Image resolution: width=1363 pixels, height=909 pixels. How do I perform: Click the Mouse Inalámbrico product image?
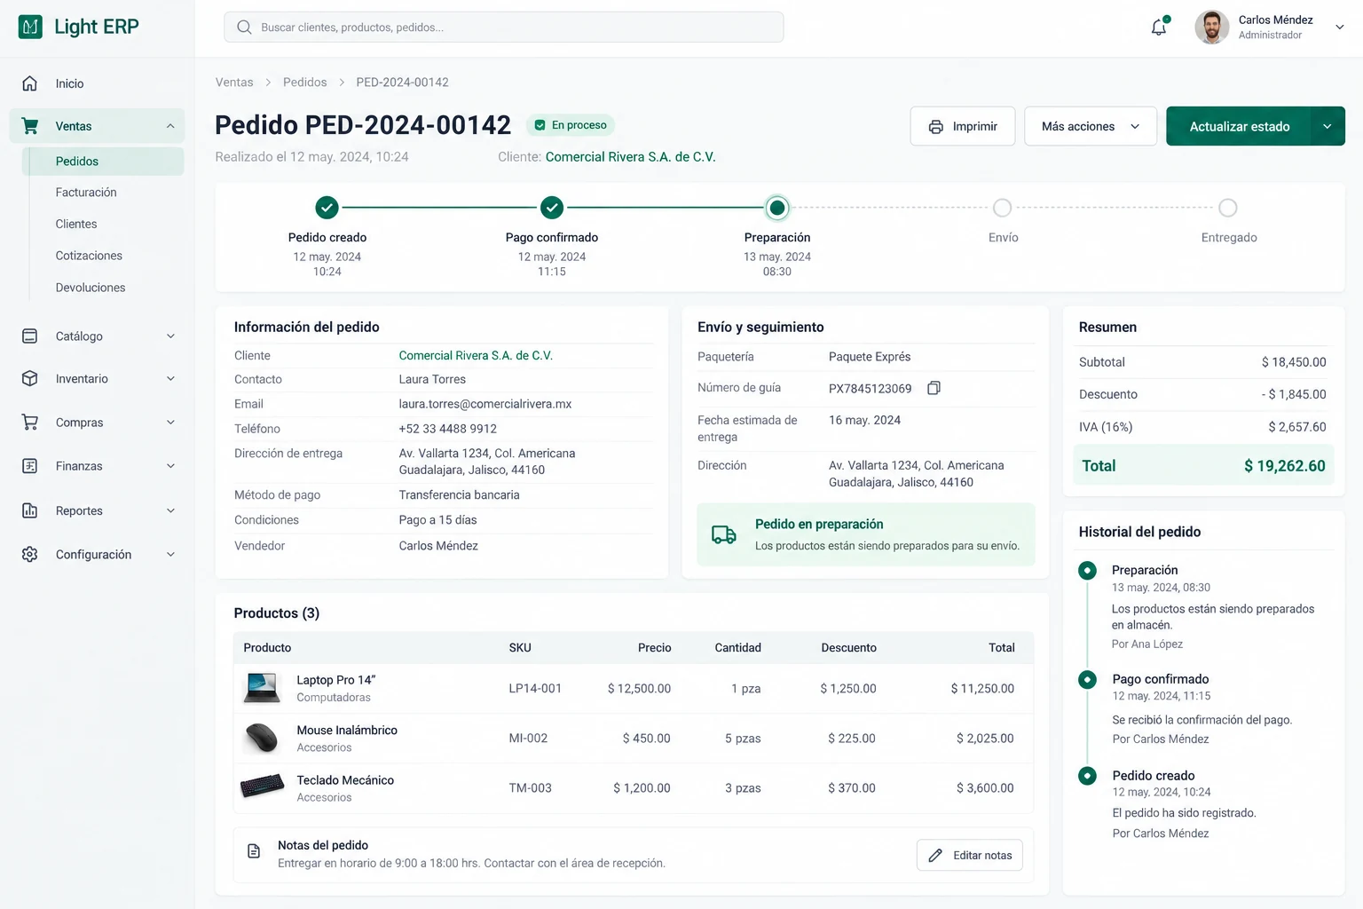point(262,738)
